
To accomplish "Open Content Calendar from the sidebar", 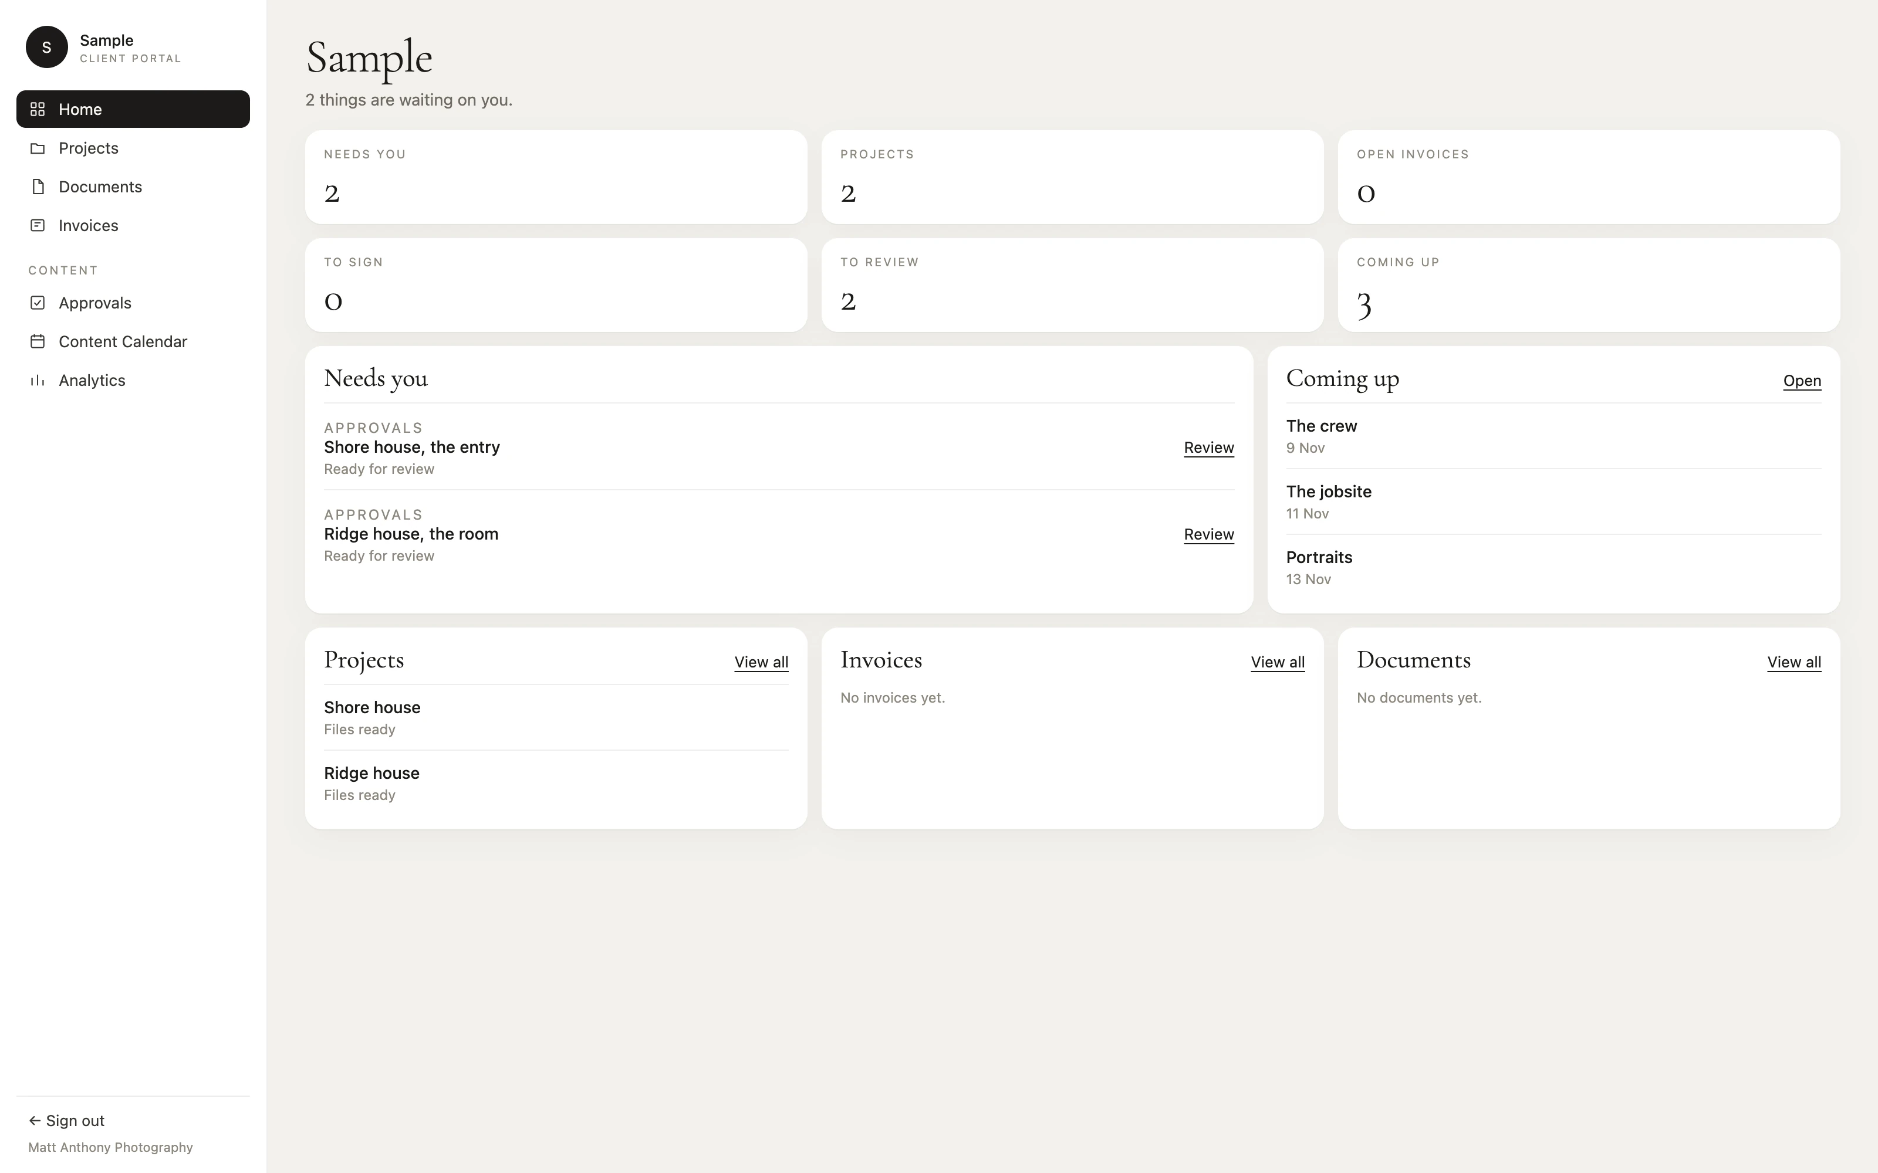I will [x=133, y=342].
